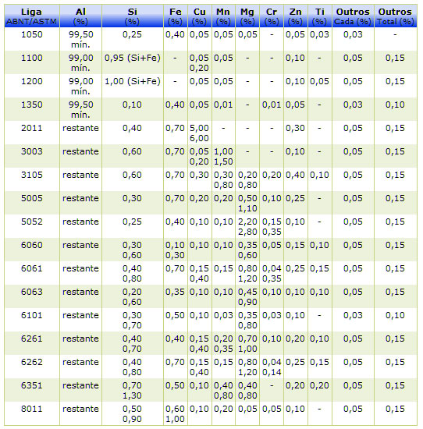This screenshot has width=423, height=429.
Task: Click the Zn (%) column header
Action: tap(296, 16)
